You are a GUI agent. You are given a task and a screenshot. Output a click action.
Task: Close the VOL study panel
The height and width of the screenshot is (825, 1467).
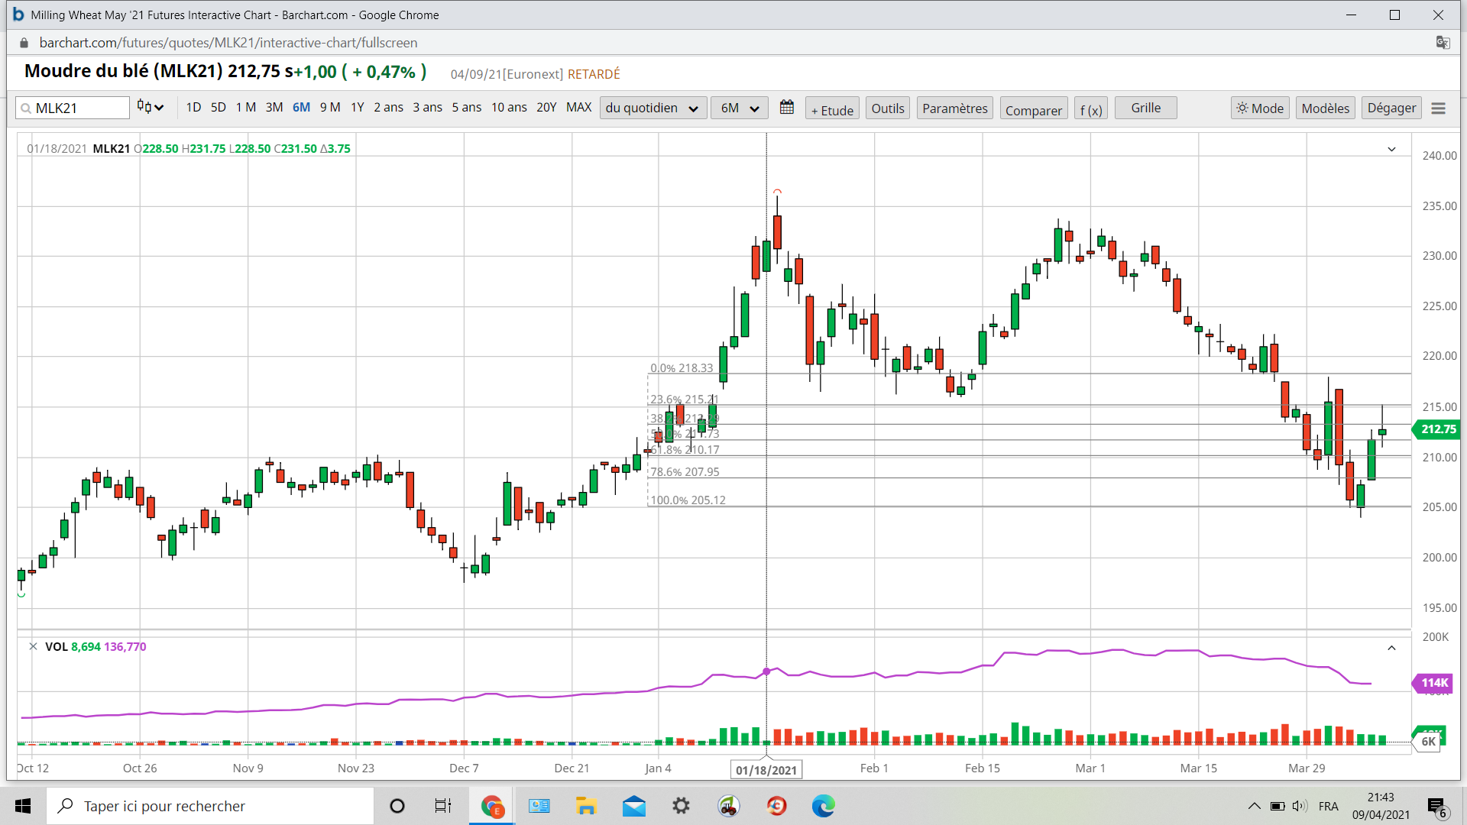33,646
